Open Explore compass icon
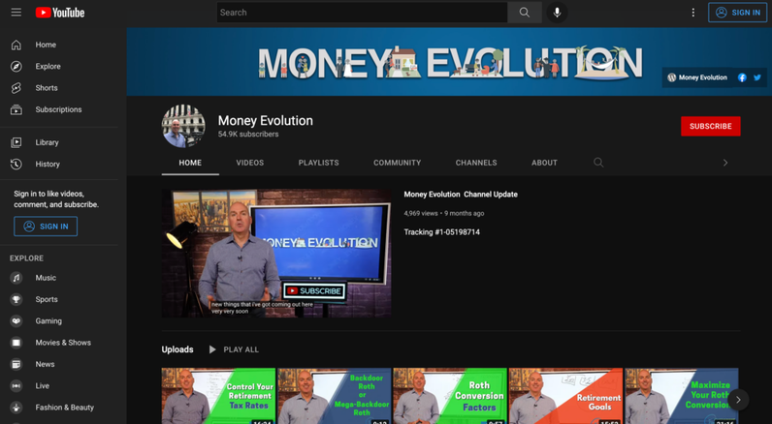772x424 pixels. click(16, 67)
